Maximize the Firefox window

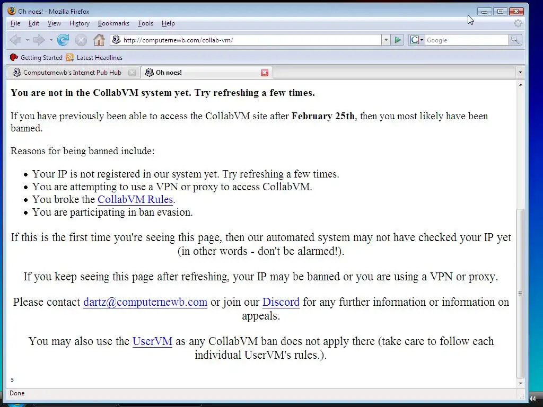pyautogui.click(x=500, y=12)
